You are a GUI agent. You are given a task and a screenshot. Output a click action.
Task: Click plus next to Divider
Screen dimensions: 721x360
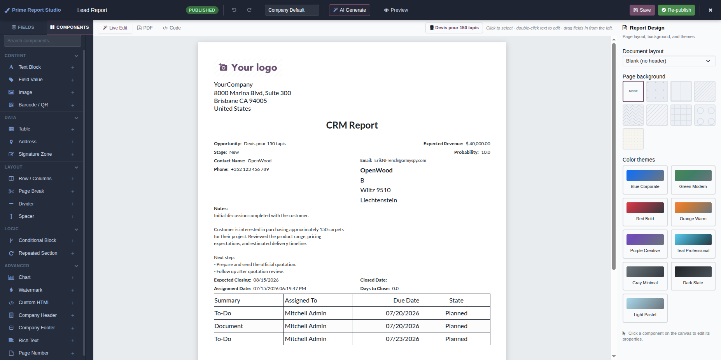point(73,204)
